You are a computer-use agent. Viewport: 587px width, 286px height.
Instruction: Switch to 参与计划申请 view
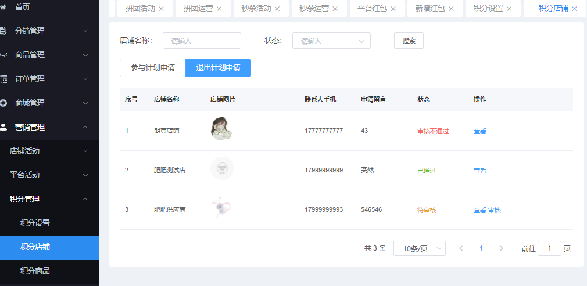click(x=153, y=68)
